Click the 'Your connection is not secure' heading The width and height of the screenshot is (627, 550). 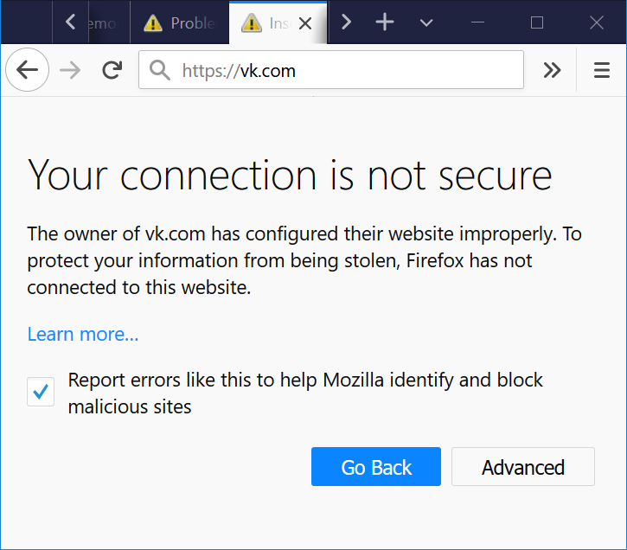(x=290, y=175)
